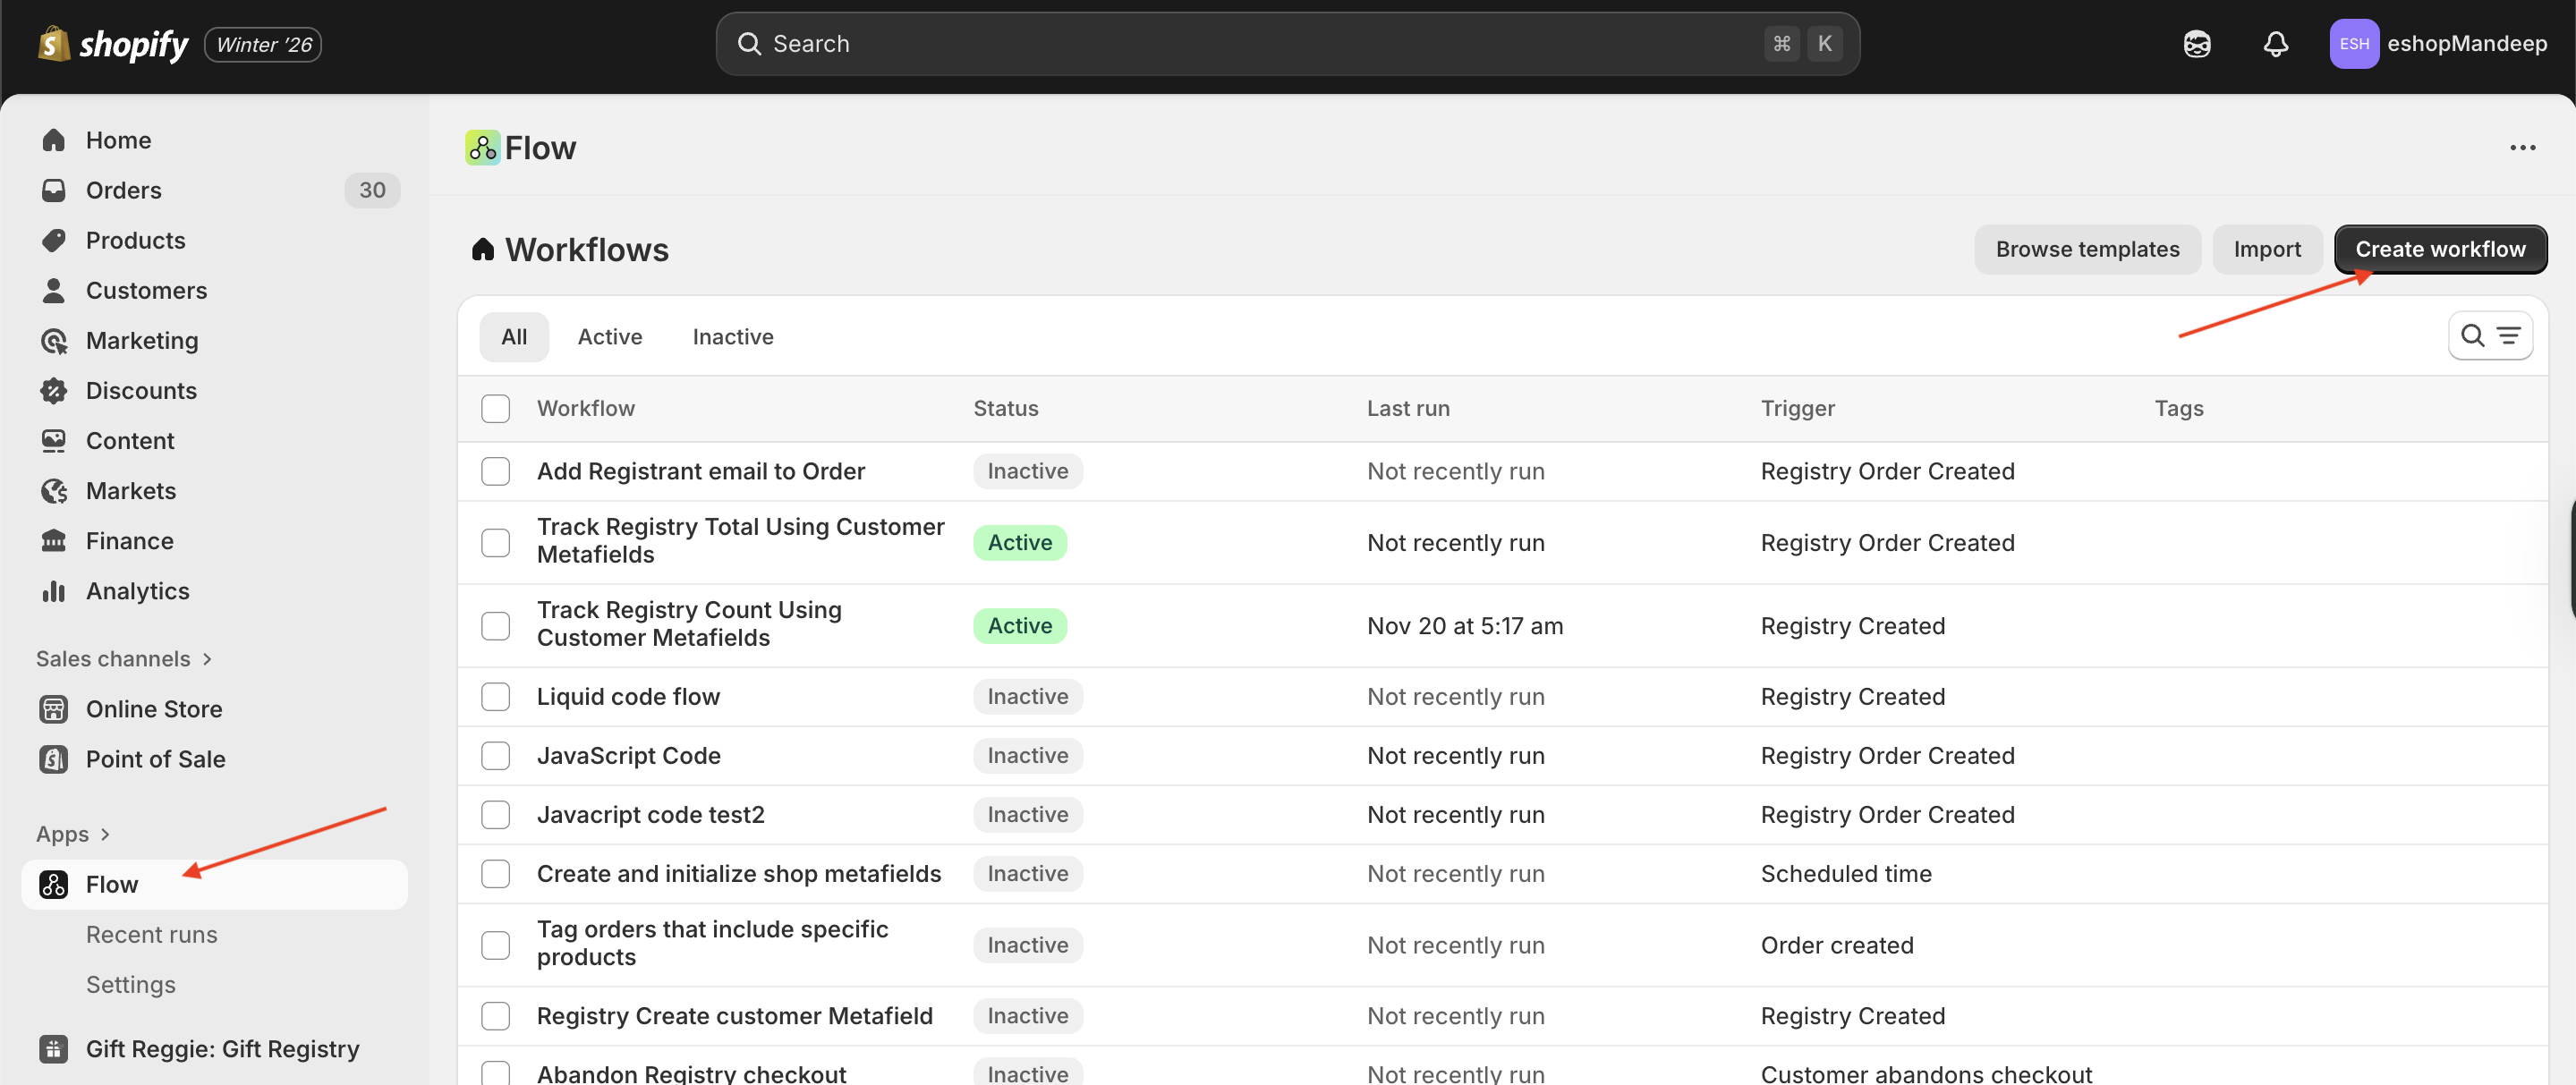2576x1085 pixels.
Task: Check Registry Create customer Metafield row
Action: pyautogui.click(x=495, y=1015)
